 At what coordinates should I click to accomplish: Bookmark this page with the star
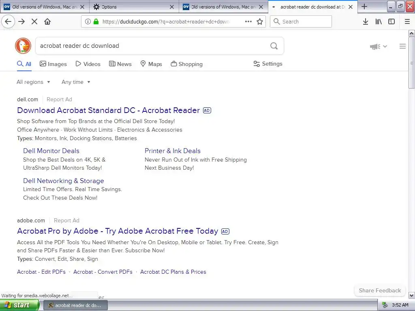[x=260, y=21]
